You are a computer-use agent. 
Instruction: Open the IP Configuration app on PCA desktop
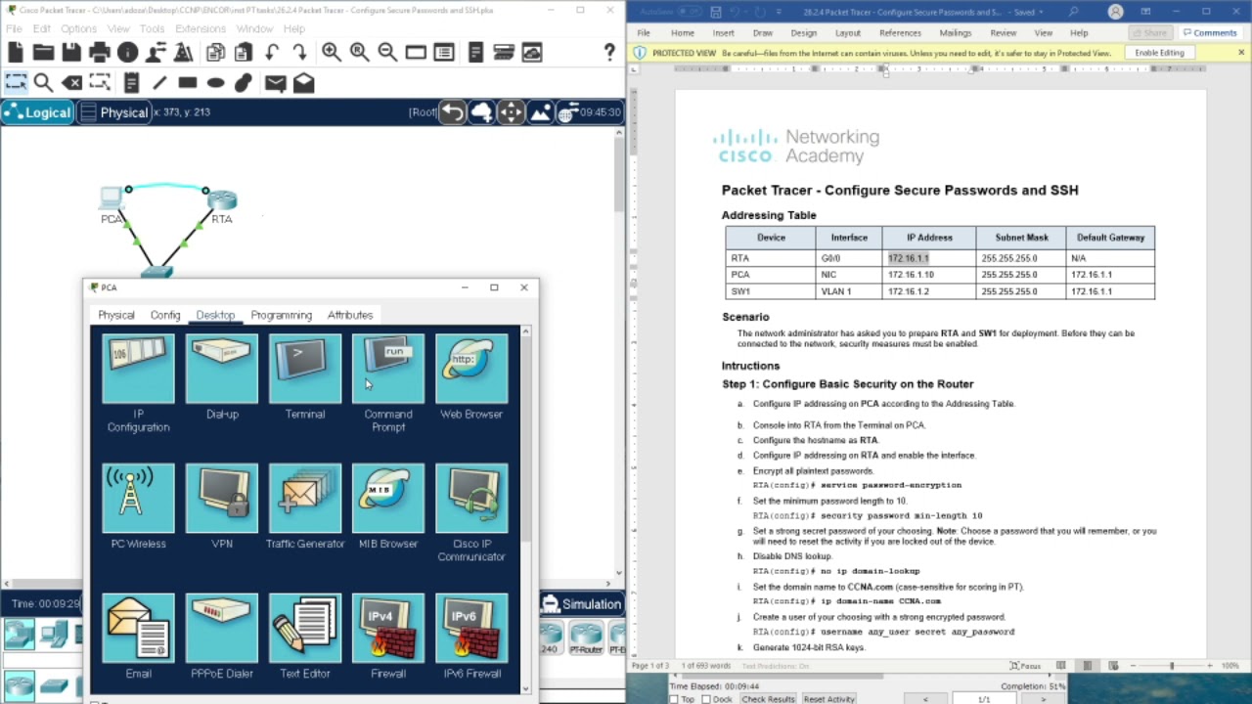(138, 369)
